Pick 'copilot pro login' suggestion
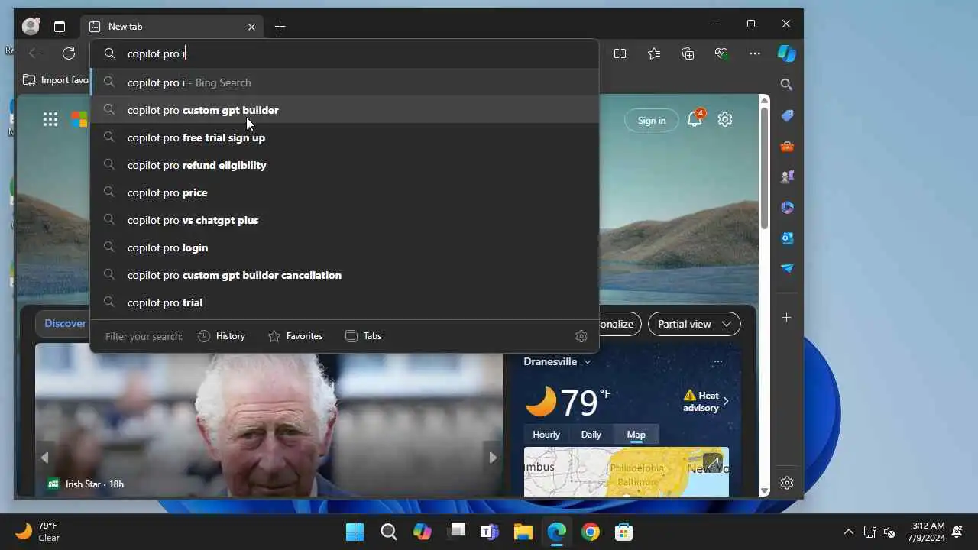Viewport: 978px width, 550px height. [x=345, y=247]
